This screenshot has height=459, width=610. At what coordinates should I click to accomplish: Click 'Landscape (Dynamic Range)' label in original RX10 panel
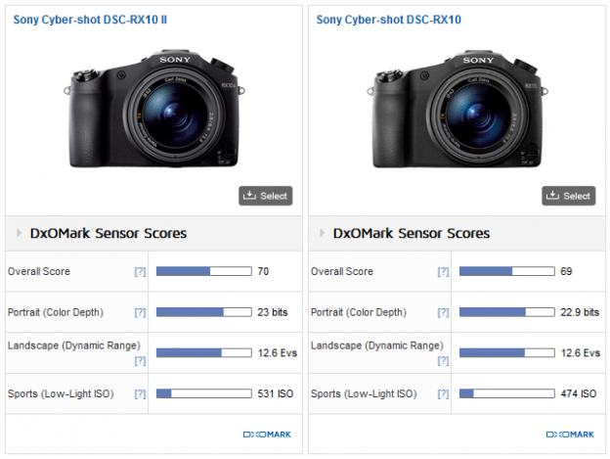[x=377, y=345]
